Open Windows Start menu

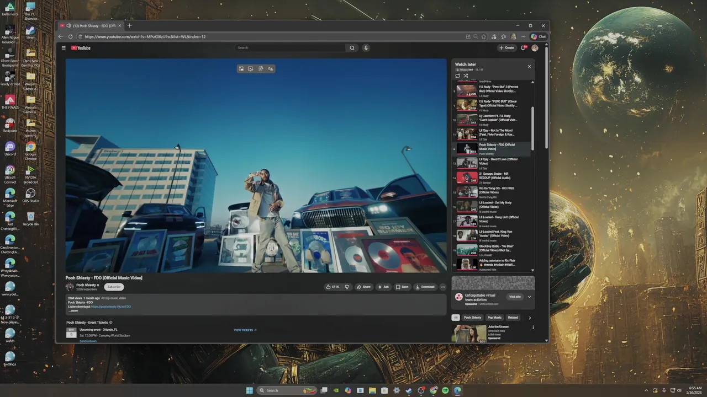pyautogui.click(x=249, y=390)
